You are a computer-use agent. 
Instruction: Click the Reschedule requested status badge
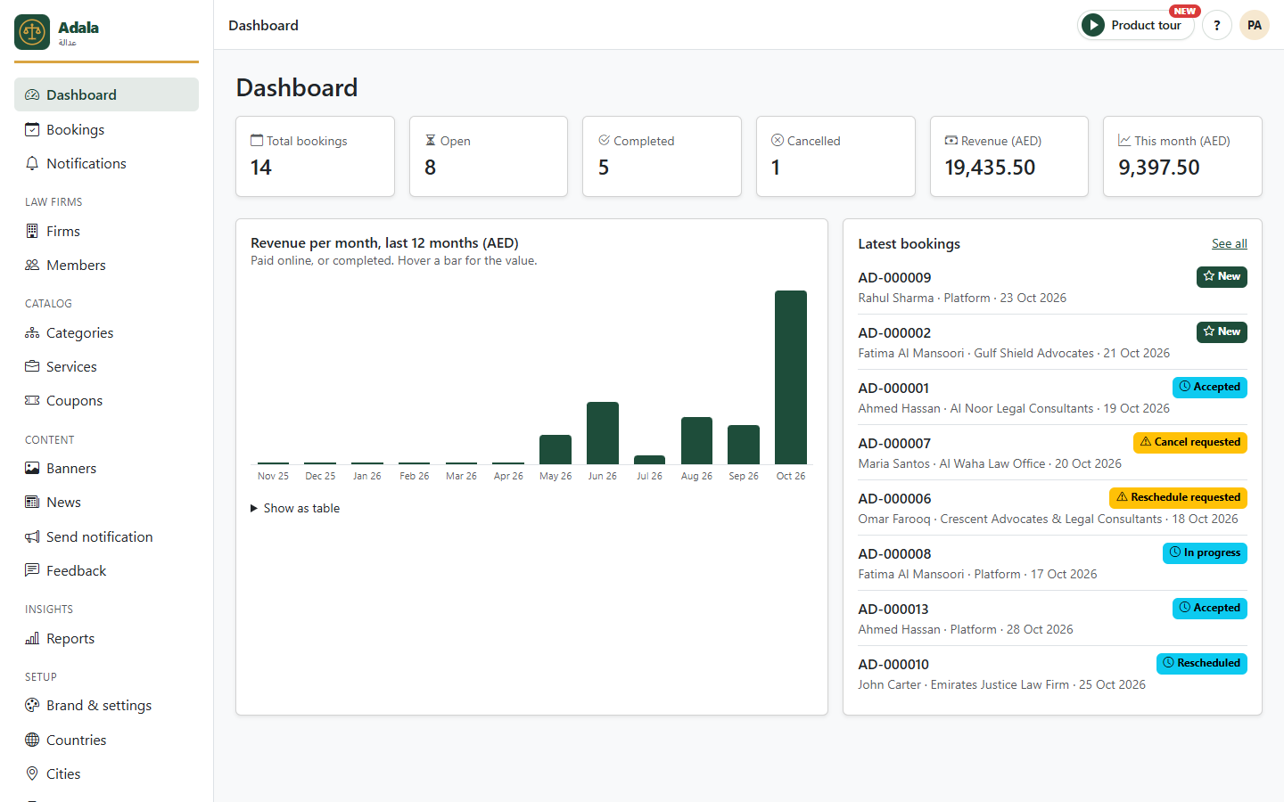[1178, 497]
